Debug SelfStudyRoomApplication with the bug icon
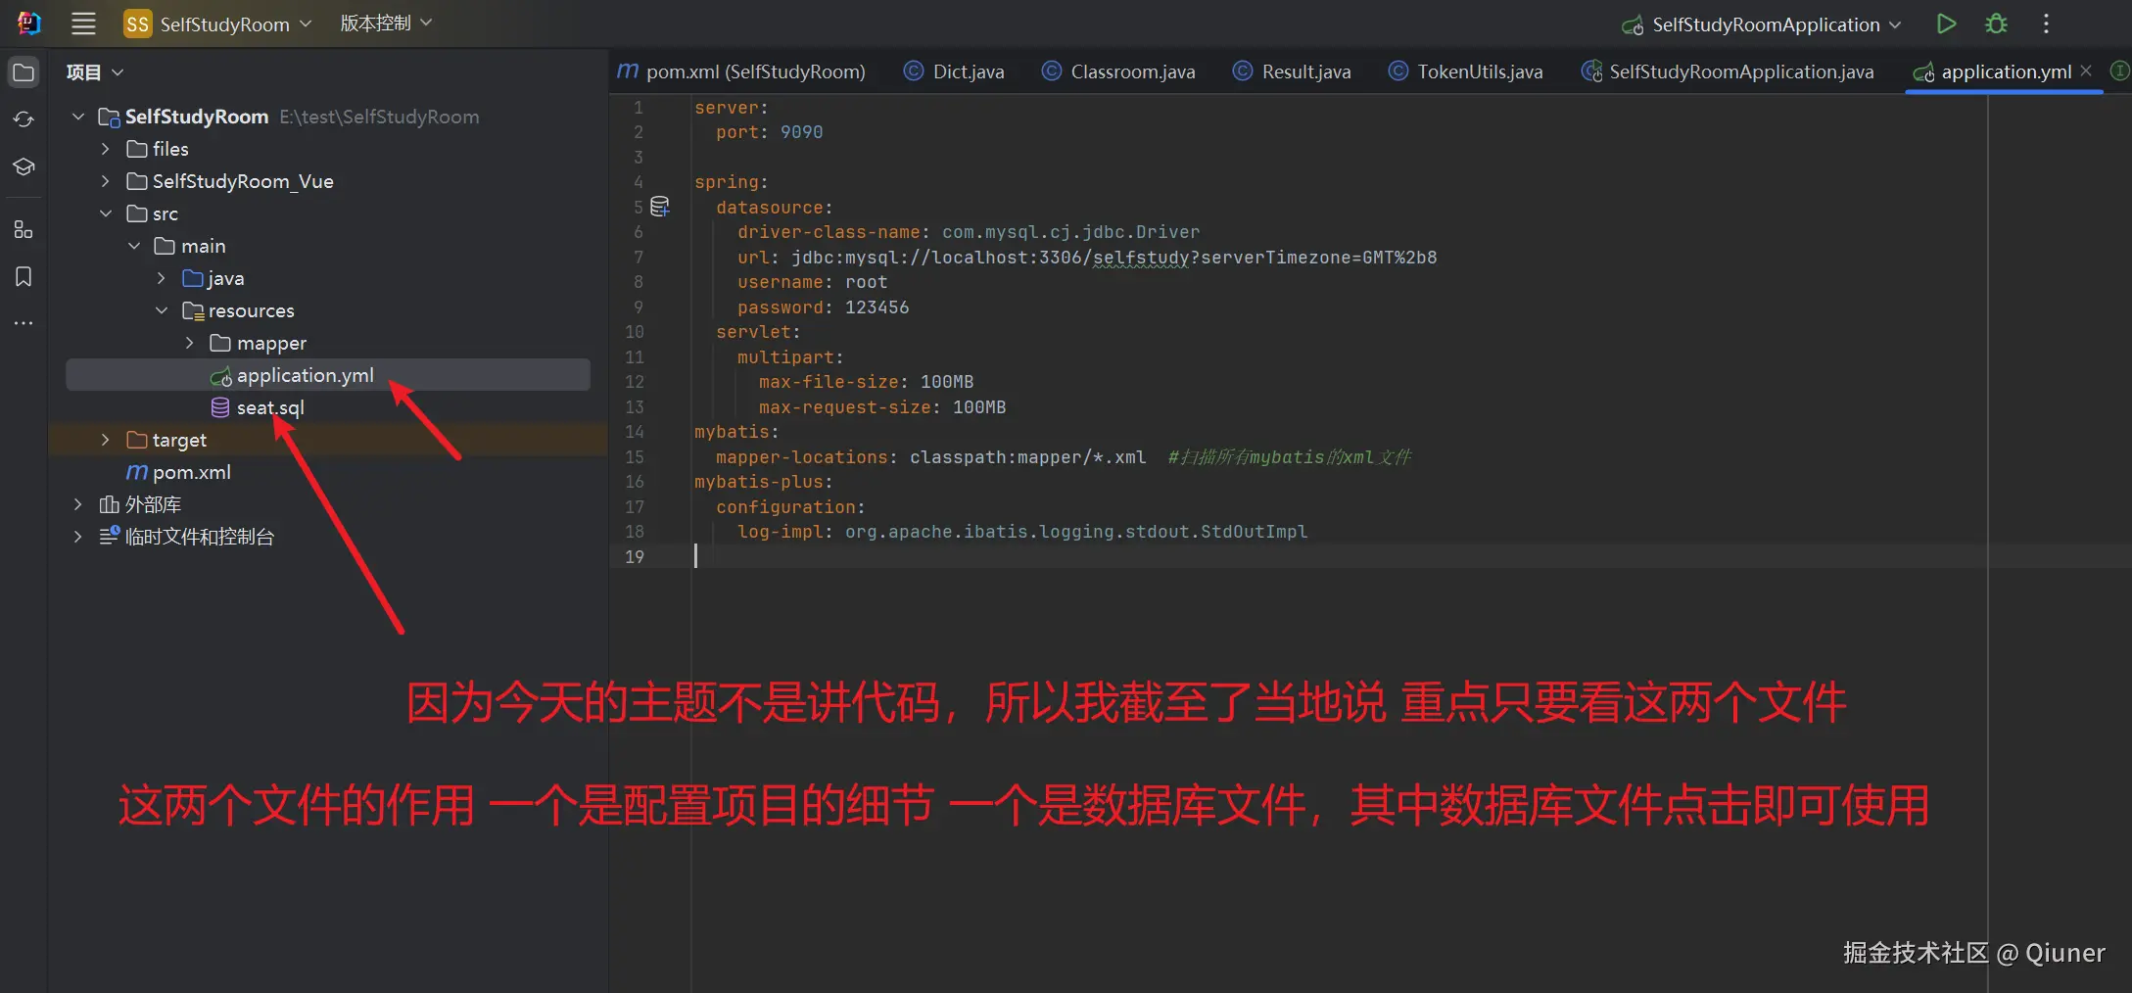The width and height of the screenshot is (2132, 993). click(x=1996, y=24)
